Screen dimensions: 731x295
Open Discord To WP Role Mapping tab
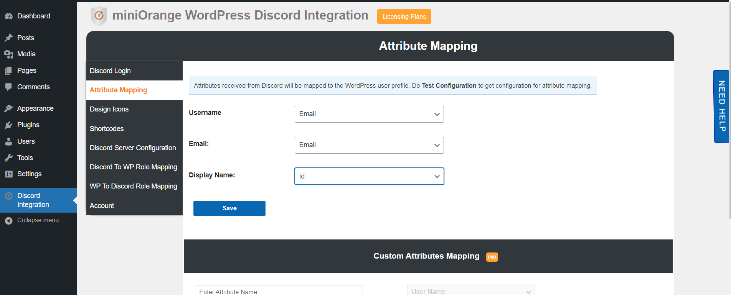[134, 167]
